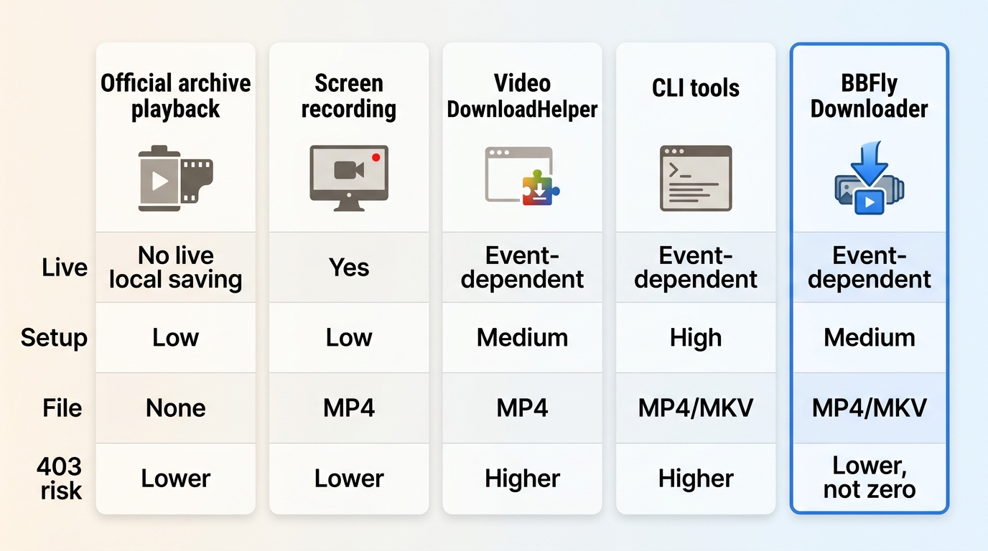Click the terminal window icon under CLI tools
988x551 pixels.
pyautogui.click(x=696, y=179)
